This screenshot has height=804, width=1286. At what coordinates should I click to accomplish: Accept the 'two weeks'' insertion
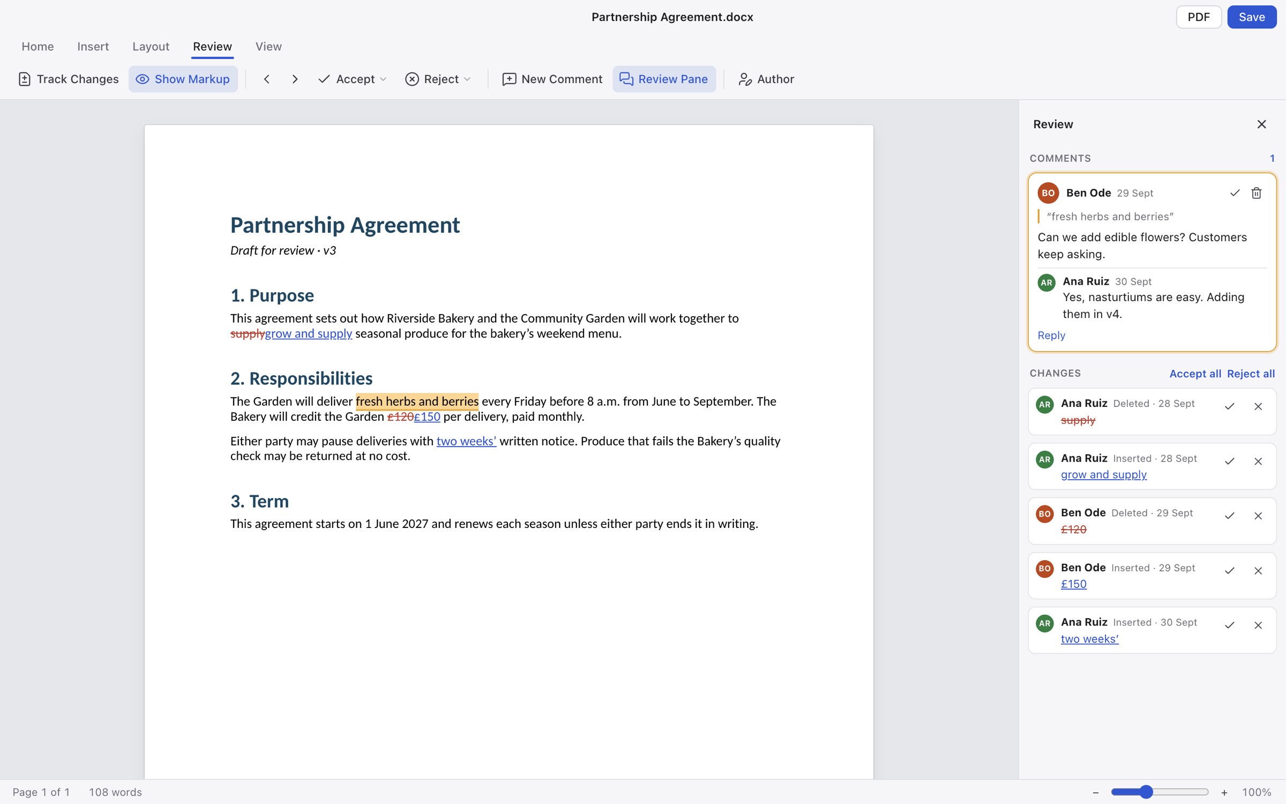(1229, 625)
